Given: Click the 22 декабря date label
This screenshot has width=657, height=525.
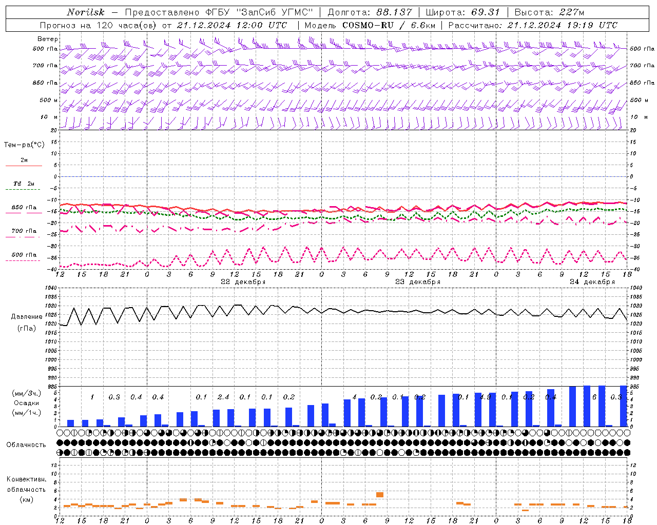Looking at the screenshot, I should pyautogui.click(x=243, y=282).
